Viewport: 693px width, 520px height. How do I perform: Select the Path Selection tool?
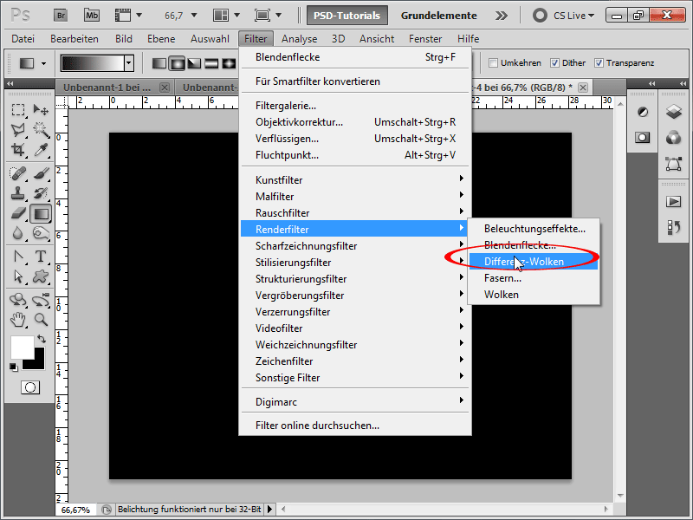click(x=18, y=276)
